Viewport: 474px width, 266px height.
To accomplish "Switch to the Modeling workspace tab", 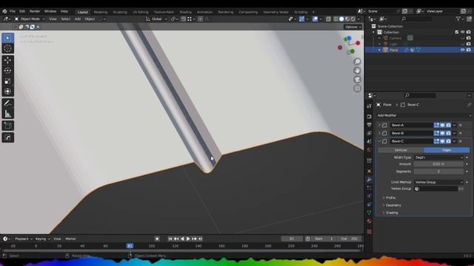I will point(101,12).
